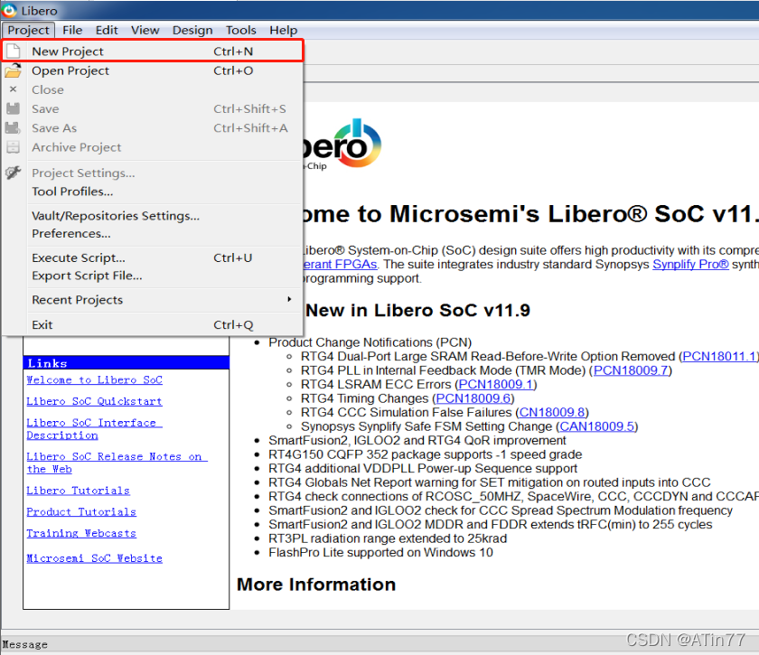
Task: Click the Close X icon in menu
Action: [x=13, y=89]
